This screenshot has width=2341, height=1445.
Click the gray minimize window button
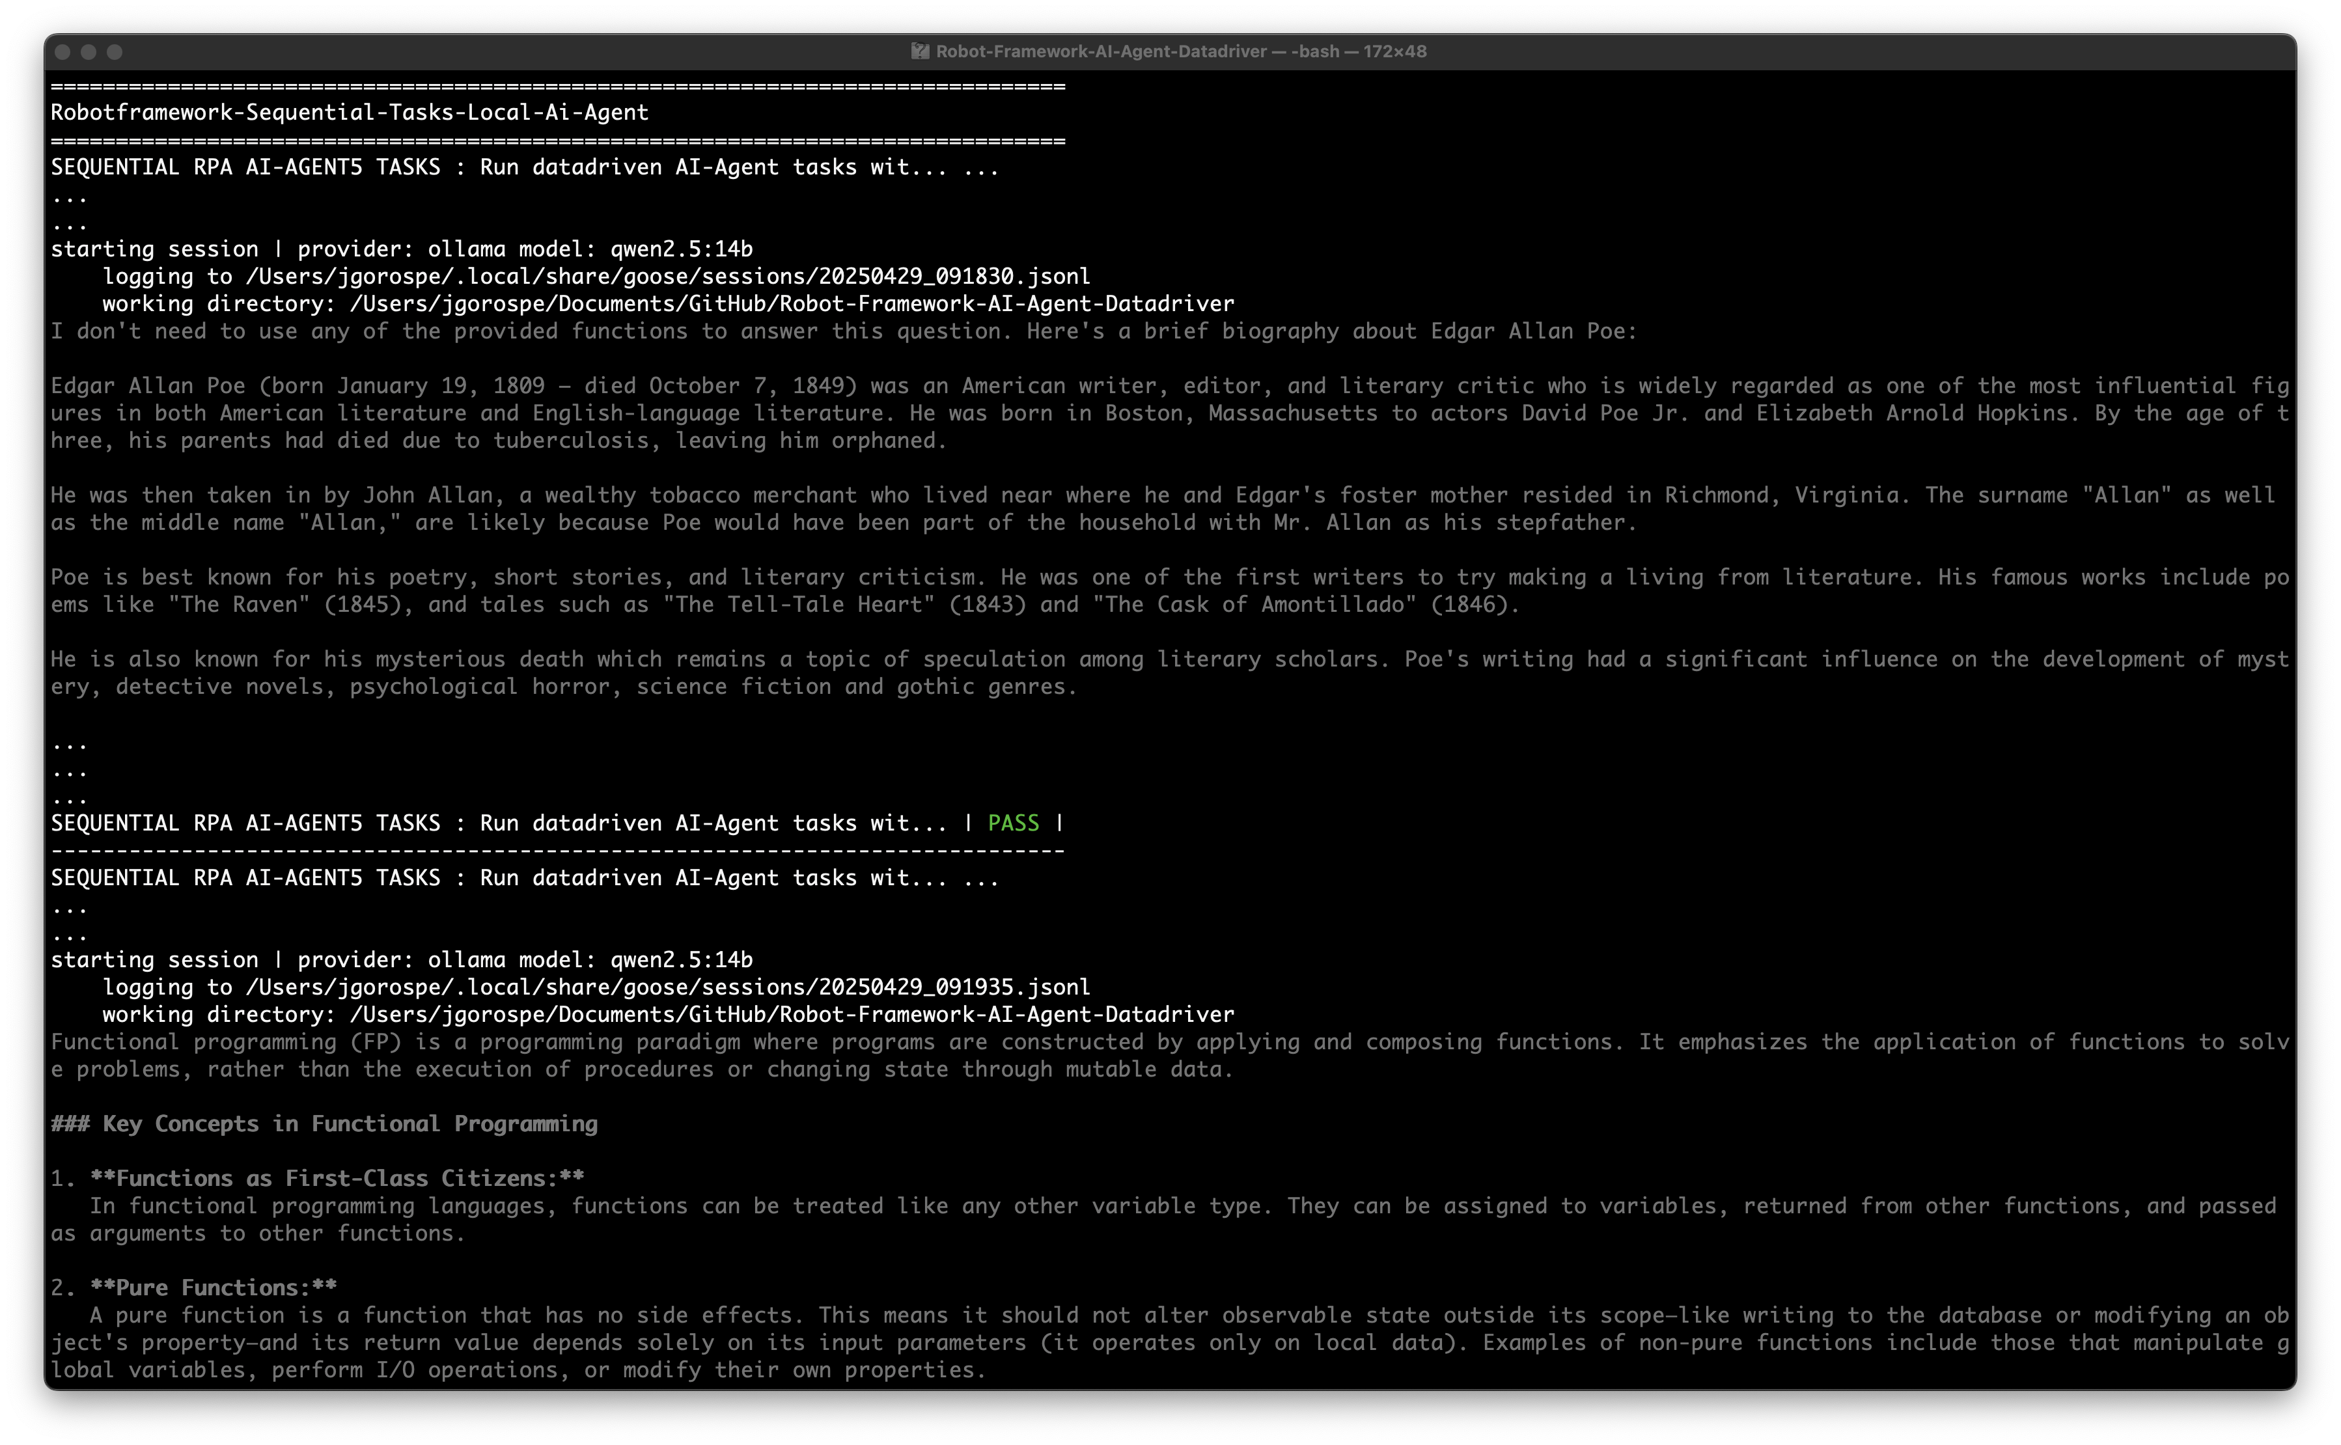89,51
